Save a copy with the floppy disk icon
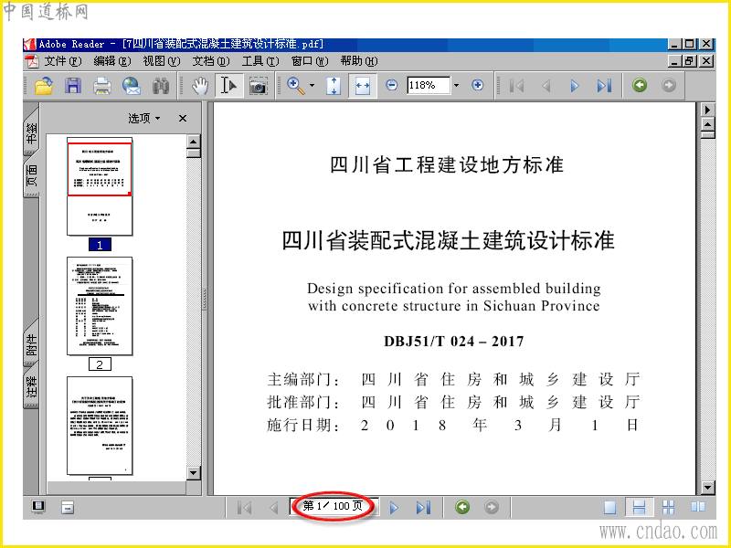The height and width of the screenshot is (548, 731). [73, 86]
